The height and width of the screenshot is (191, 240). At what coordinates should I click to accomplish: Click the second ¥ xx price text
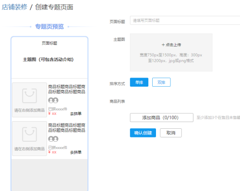(x=52, y=152)
